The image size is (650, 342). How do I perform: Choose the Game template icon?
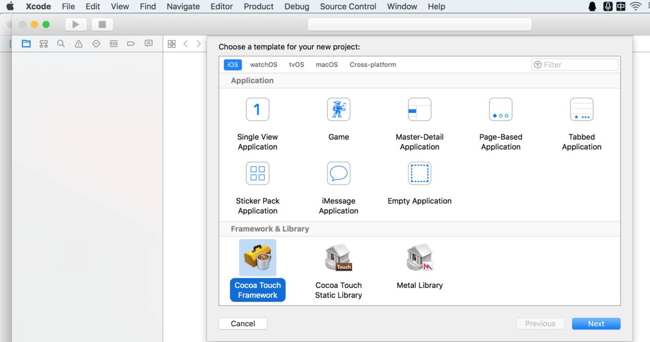[339, 109]
